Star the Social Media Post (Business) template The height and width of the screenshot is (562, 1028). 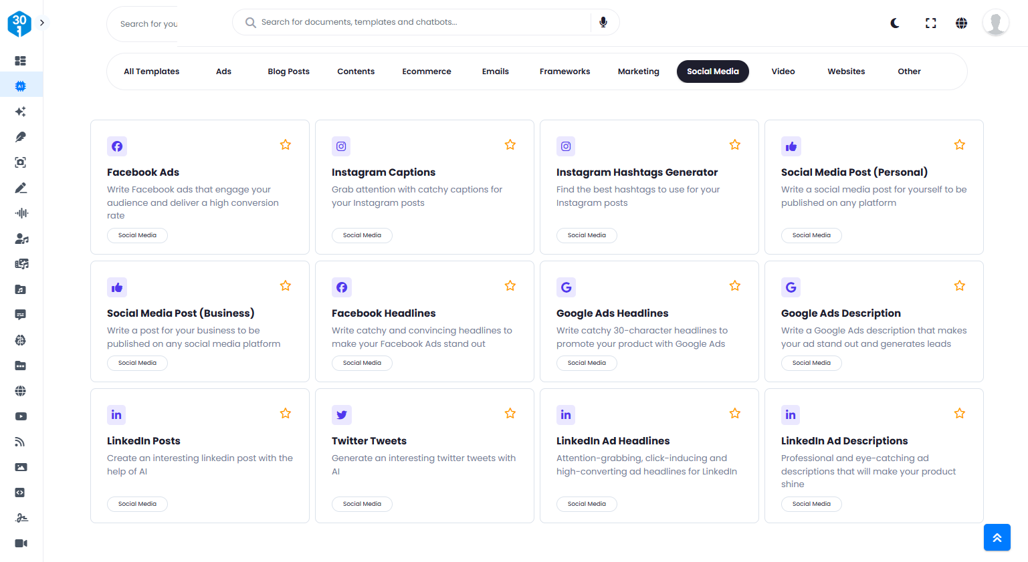coord(286,286)
